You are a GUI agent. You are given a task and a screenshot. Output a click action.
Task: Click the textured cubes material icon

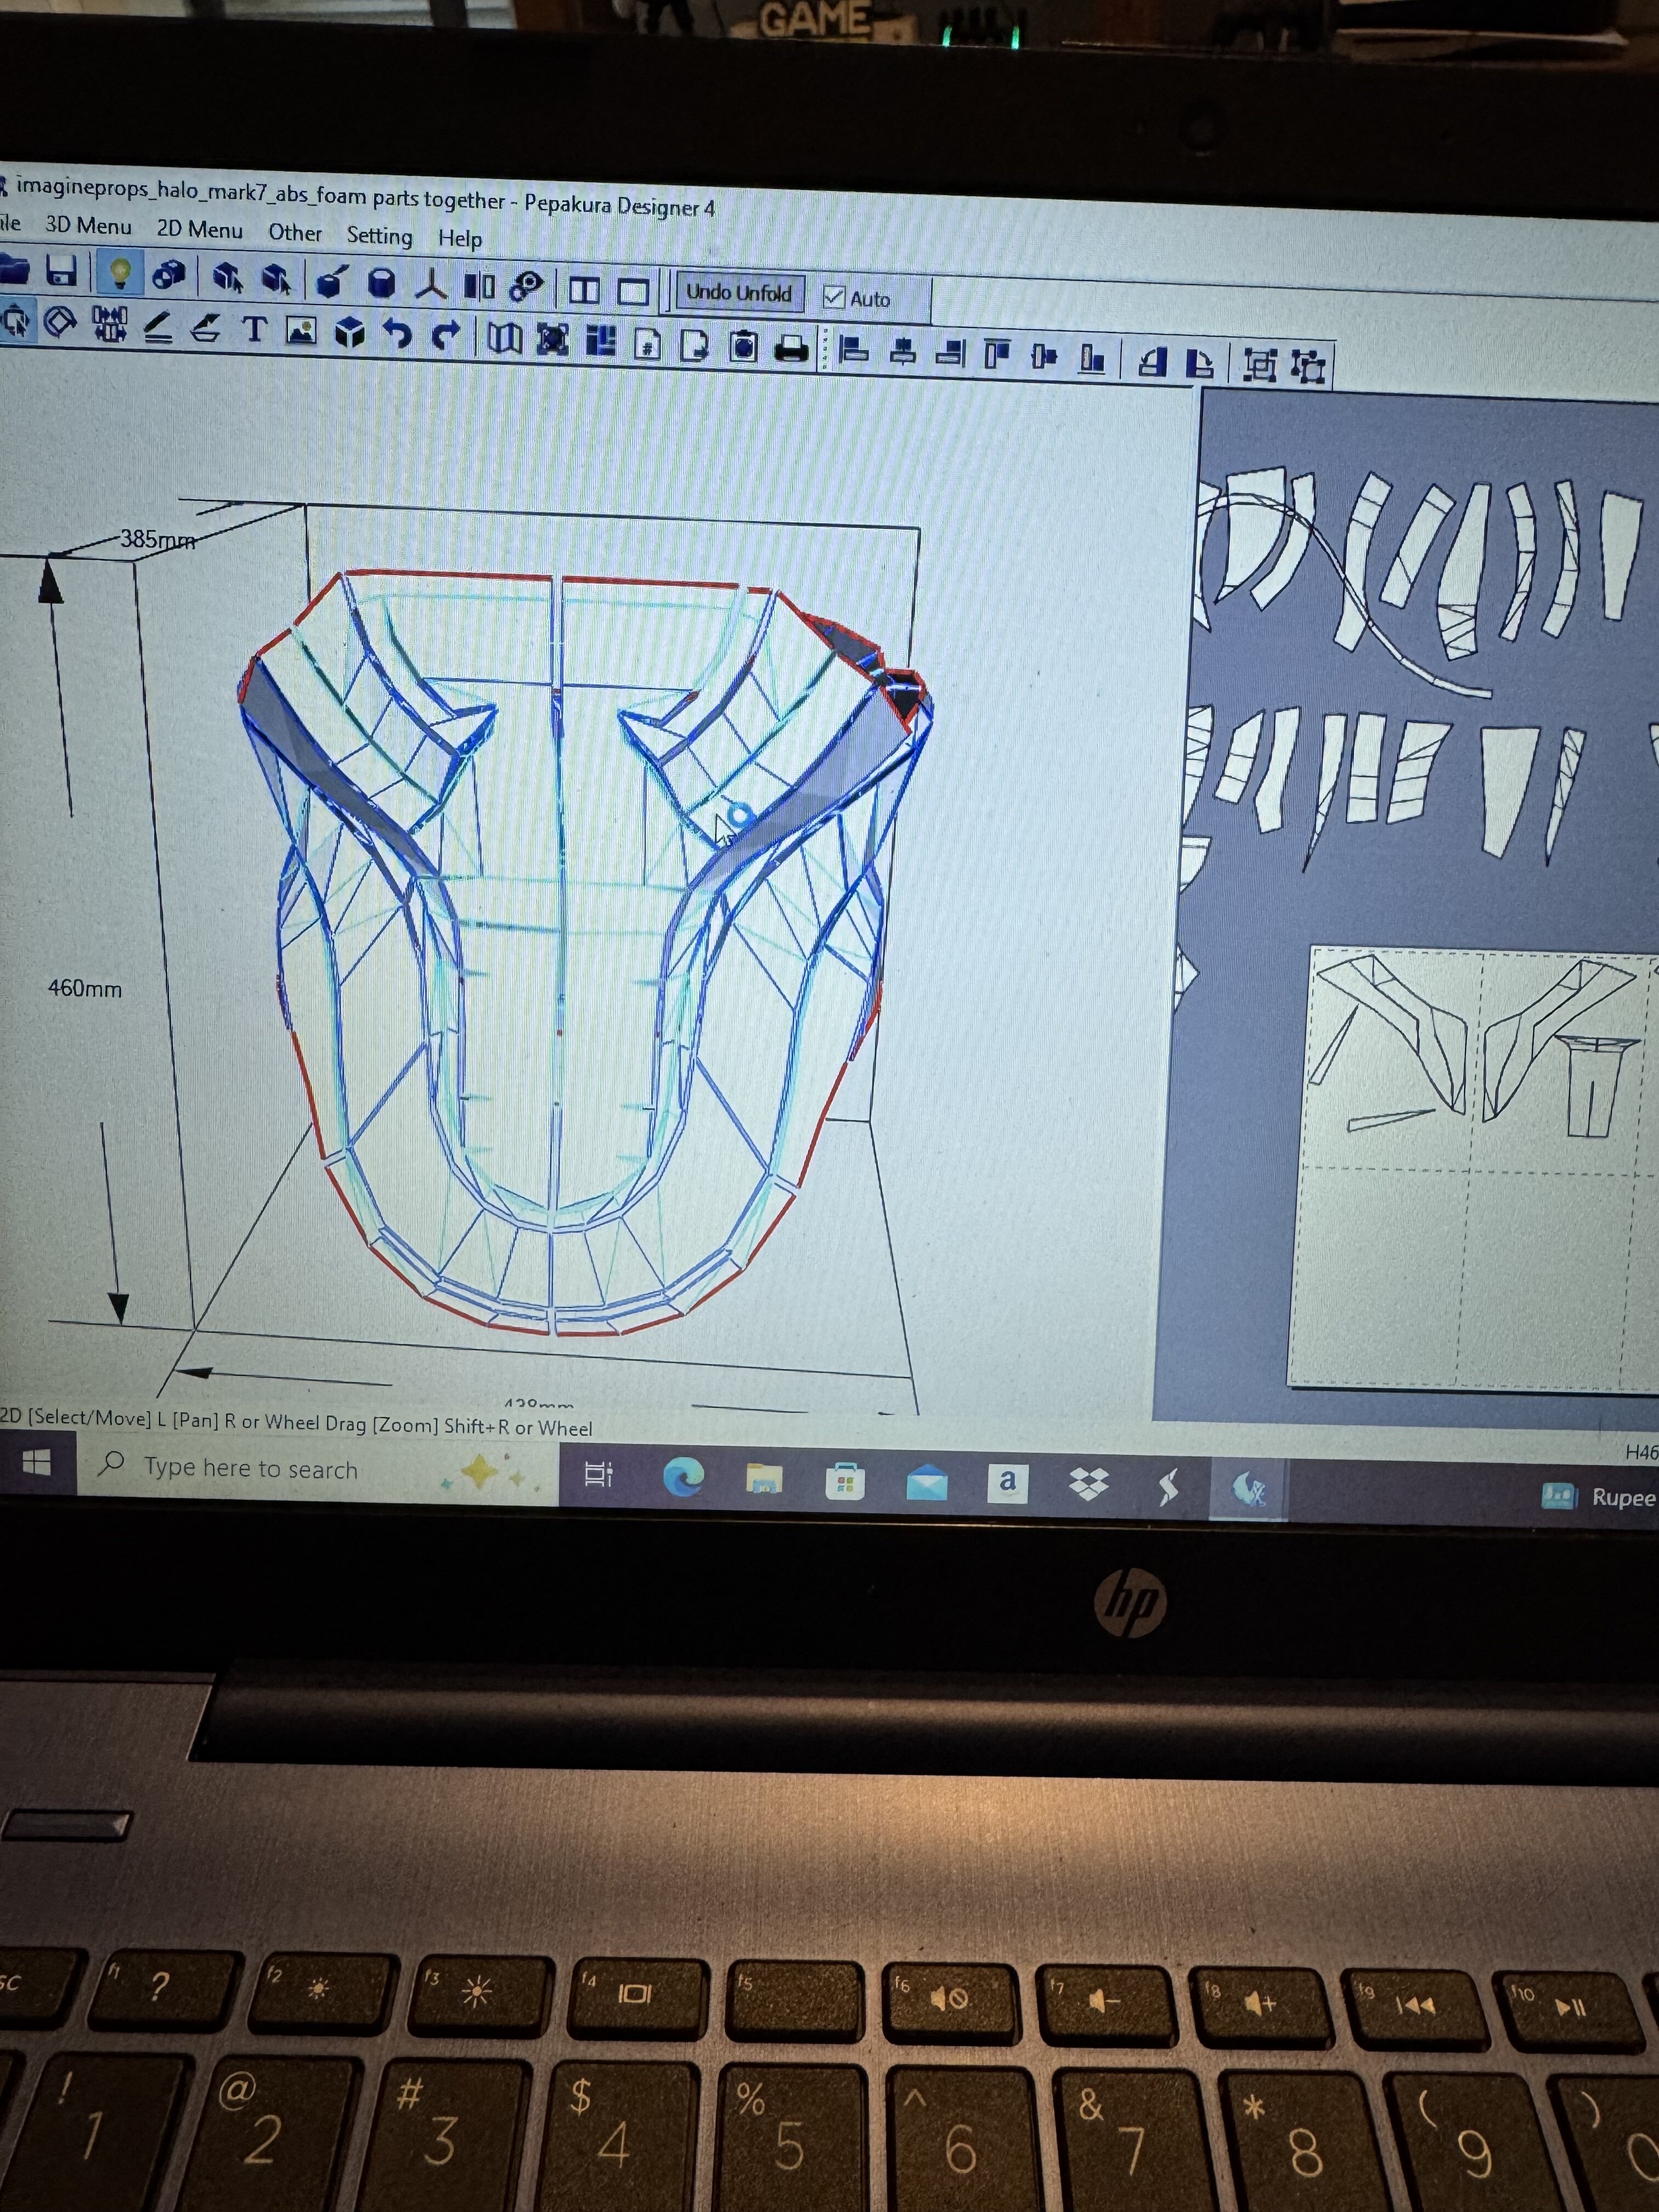pyautogui.click(x=169, y=275)
